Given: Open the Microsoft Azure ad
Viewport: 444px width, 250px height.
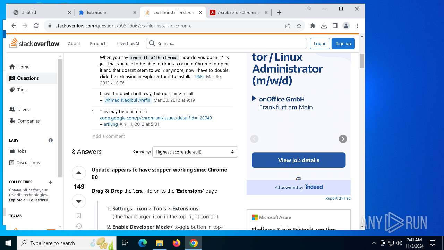Looking at the screenshot, I should tap(299, 219).
